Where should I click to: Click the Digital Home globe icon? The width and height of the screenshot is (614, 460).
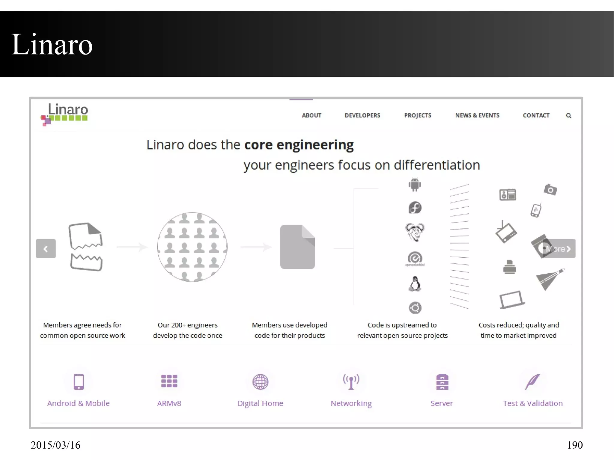260,381
